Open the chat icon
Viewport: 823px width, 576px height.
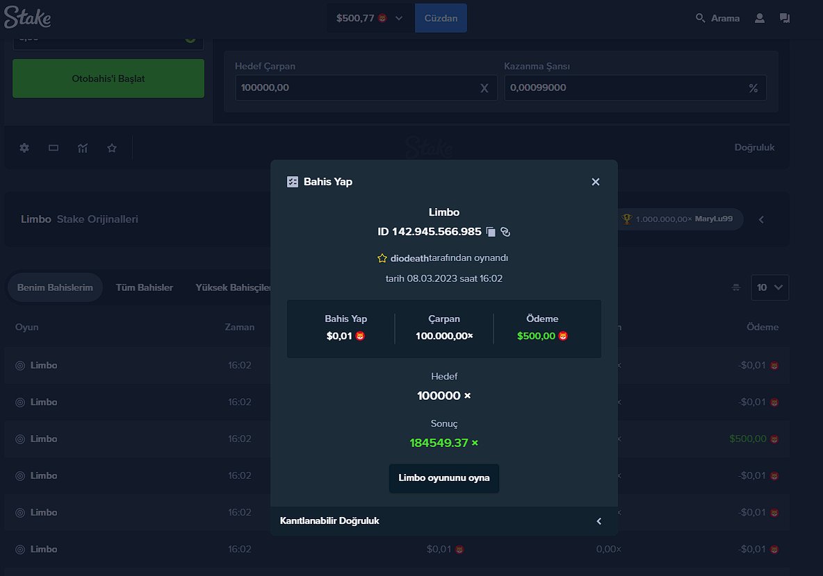(785, 18)
